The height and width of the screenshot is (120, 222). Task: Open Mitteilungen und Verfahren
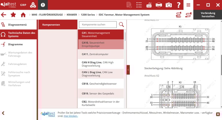18,84
